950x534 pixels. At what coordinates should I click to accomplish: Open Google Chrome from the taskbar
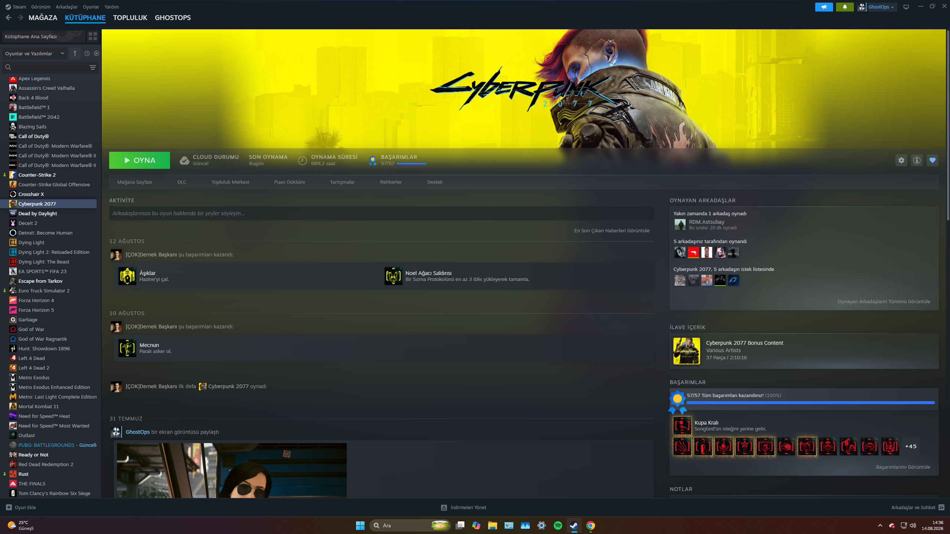pyautogui.click(x=590, y=525)
